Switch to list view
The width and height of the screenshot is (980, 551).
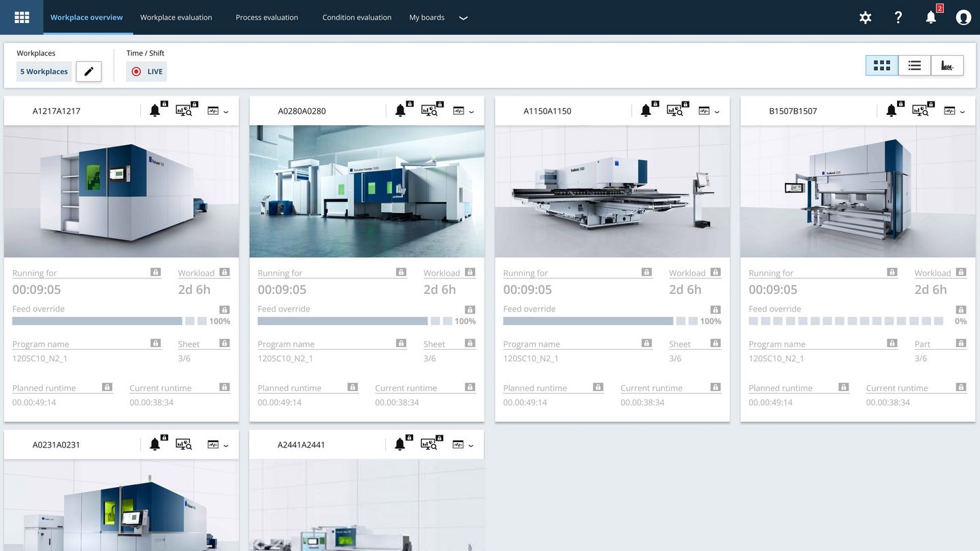[915, 65]
